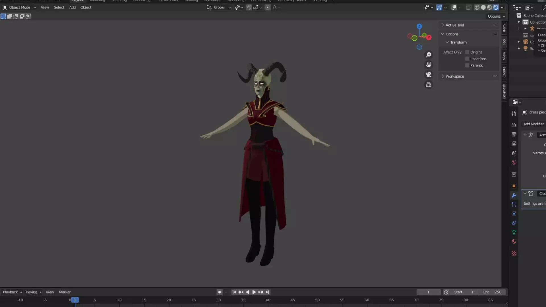Toggle the camera view gizmo icon

(x=429, y=75)
